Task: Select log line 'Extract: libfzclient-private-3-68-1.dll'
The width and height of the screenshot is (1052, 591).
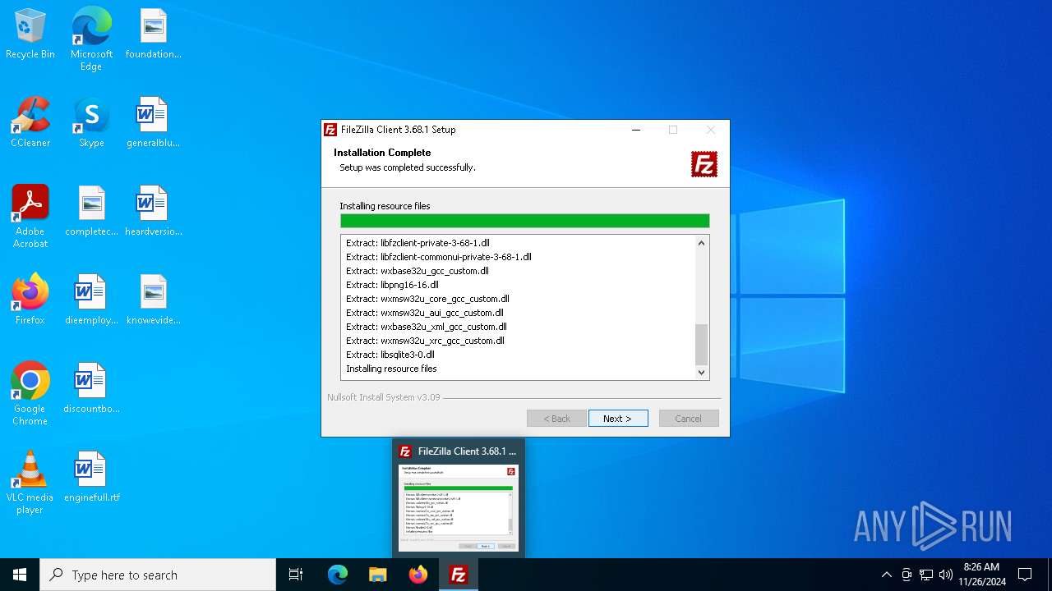Action: [418, 243]
